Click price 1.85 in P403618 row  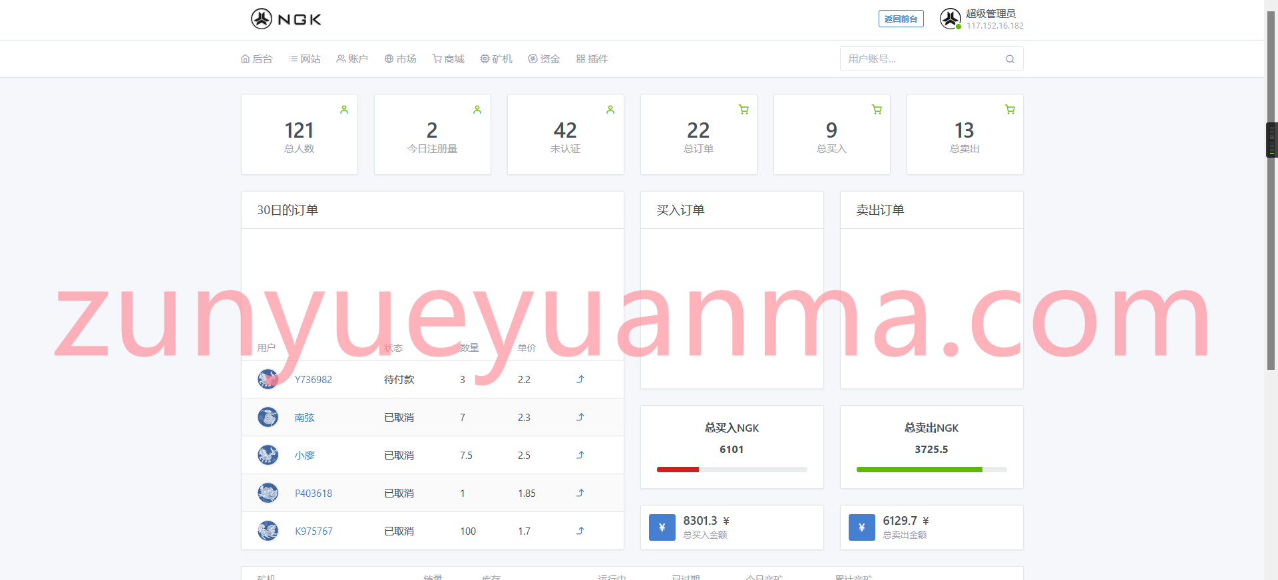pos(527,493)
